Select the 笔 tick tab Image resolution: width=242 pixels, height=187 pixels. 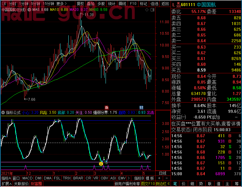pos(175,184)
